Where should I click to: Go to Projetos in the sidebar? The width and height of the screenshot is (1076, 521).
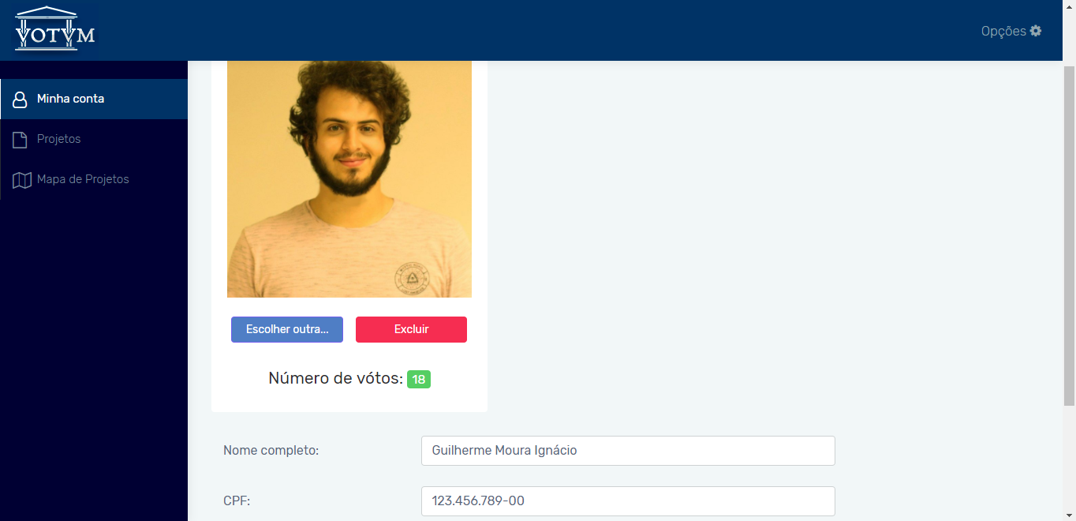(x=94, y=139)
